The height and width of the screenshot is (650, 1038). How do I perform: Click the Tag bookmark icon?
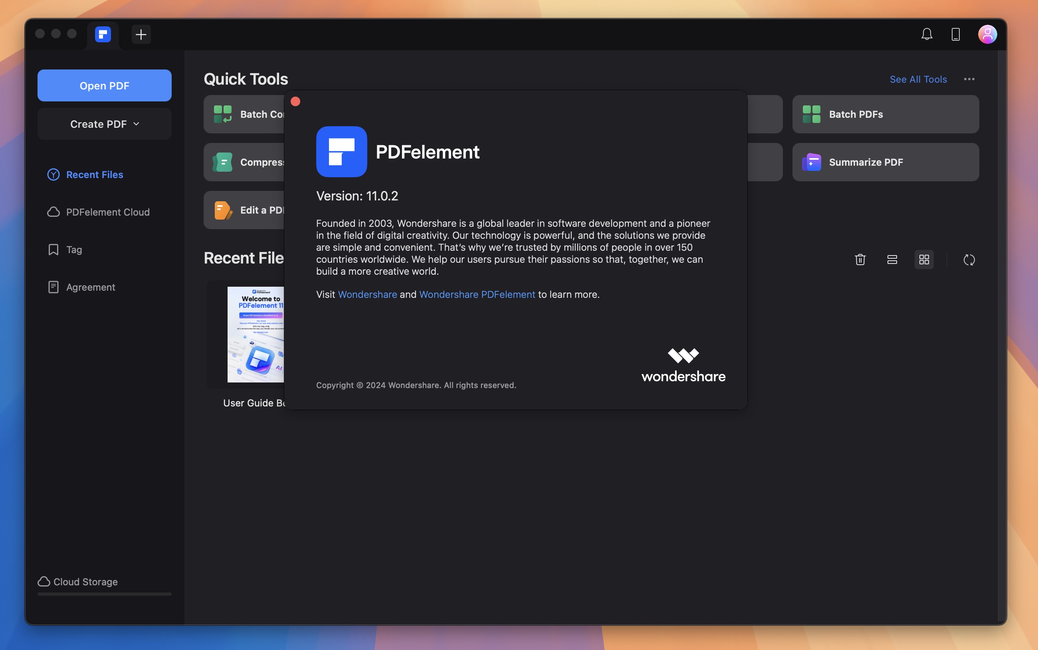coord(53,250)
